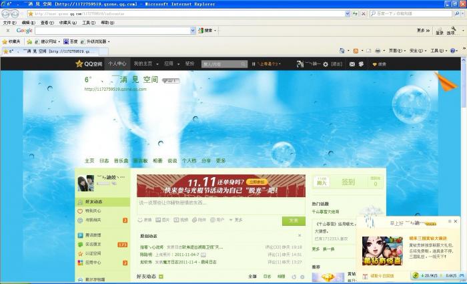Open the 安全 dropdown on the command bar
Viewport: 467px width, 284px height.
click(x=418, y=51)
